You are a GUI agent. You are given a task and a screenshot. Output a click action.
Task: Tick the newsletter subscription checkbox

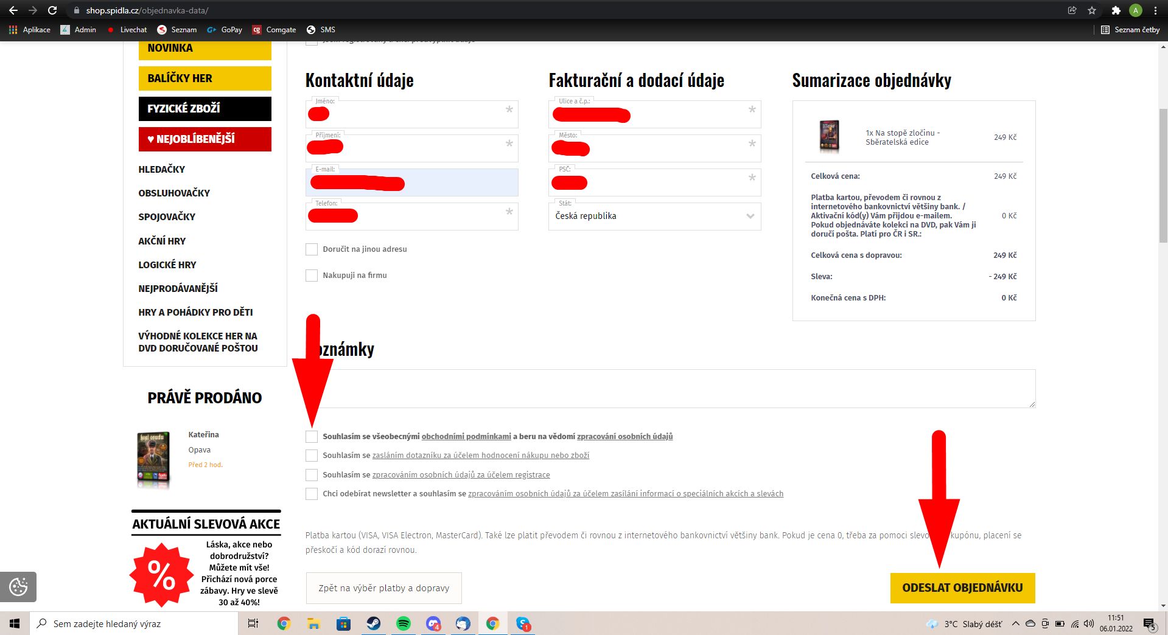[312, 494]
